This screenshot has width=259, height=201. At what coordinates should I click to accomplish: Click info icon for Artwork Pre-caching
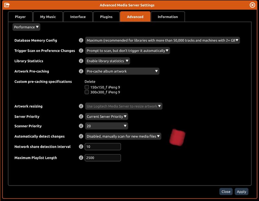pyautogui.click(x=81, y=71)
